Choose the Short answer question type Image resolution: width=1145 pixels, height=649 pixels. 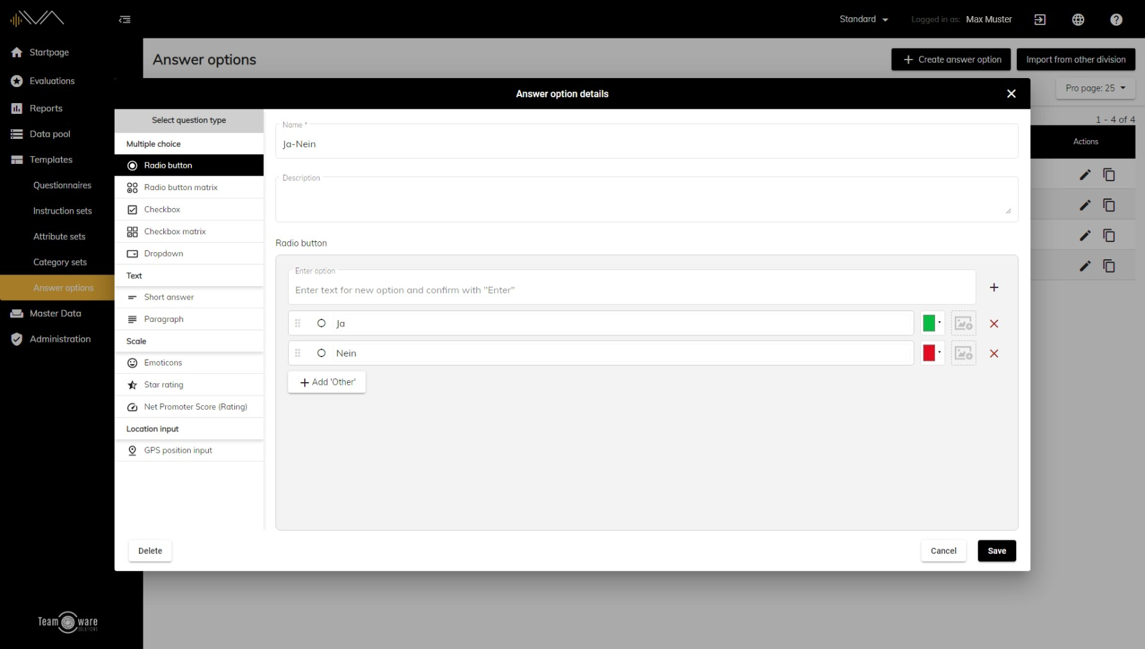(x=189, y=297)
